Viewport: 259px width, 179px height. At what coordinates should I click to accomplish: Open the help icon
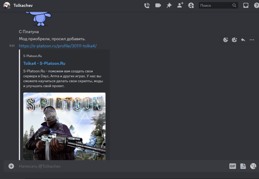click(256, 5)
